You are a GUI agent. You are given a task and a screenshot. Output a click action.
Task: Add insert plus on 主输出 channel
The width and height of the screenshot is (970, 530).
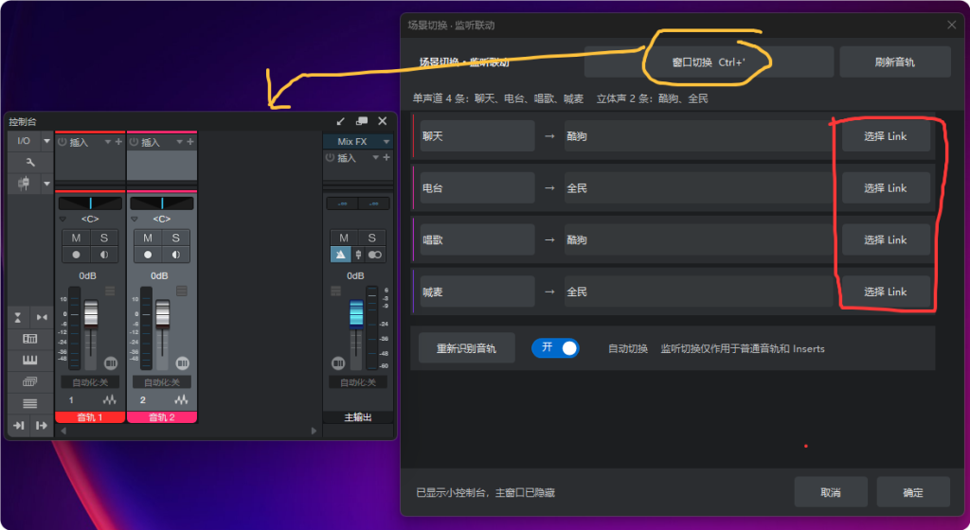pyautogui.click(x=386, y=157)
